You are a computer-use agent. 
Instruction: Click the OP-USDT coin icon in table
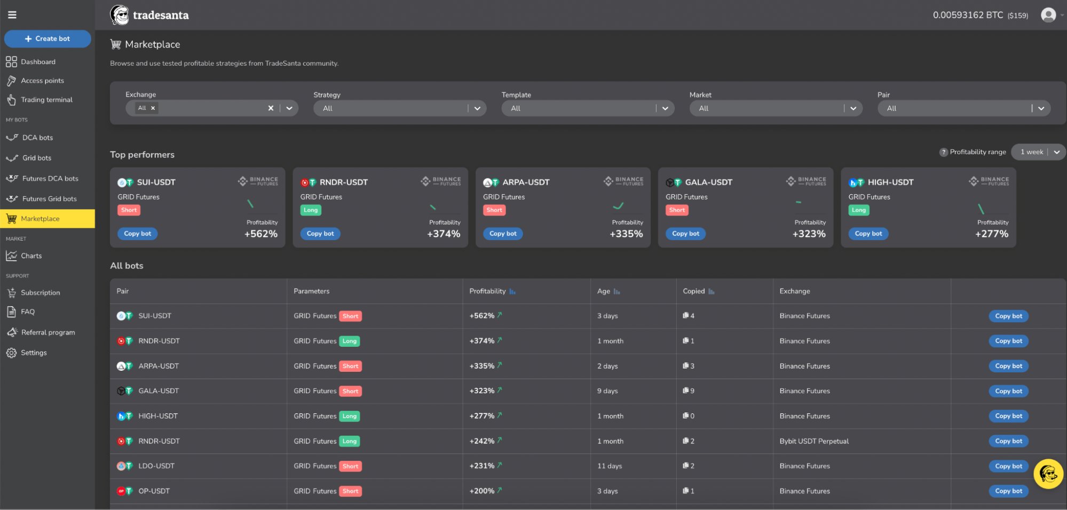tap(124, 491)
